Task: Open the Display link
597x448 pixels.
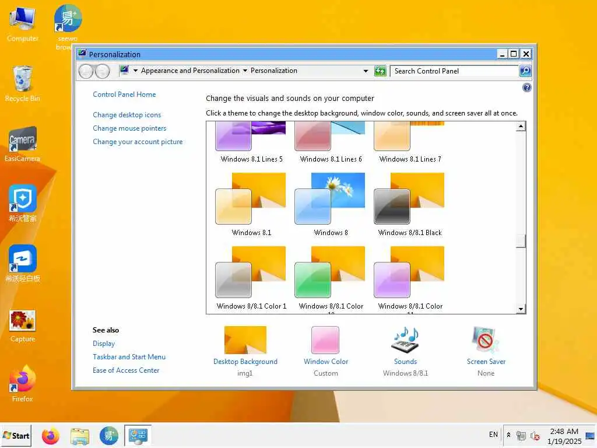Action: [104, 344]
